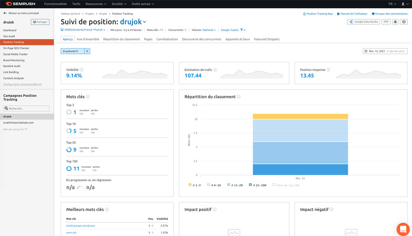
Task: Open the FR language selector
Action: (x=392, y=4)
